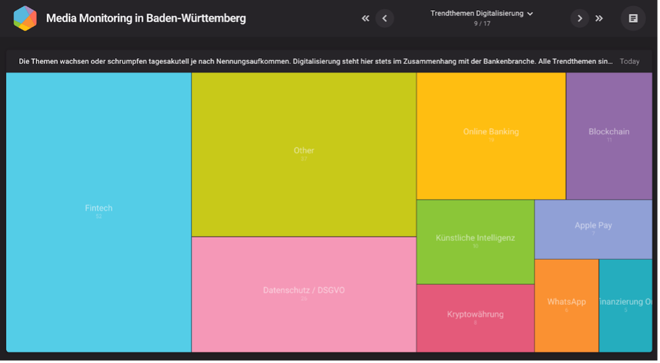Viewport: 660px width, 363px height.
Task: Select the Other treemap tile
Action: click(x=304, y=154)
